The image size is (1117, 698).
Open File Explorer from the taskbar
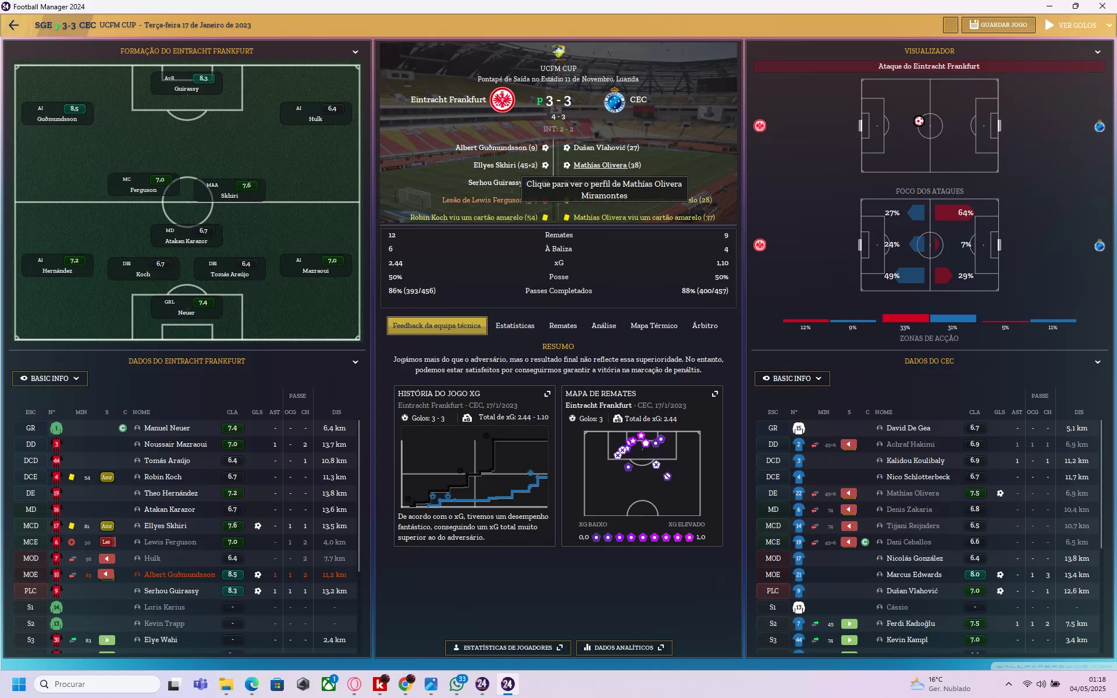click(226, 684)
